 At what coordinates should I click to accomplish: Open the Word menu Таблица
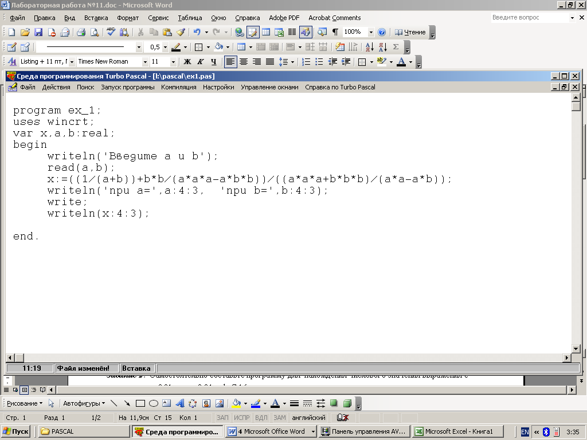point(190,18)
